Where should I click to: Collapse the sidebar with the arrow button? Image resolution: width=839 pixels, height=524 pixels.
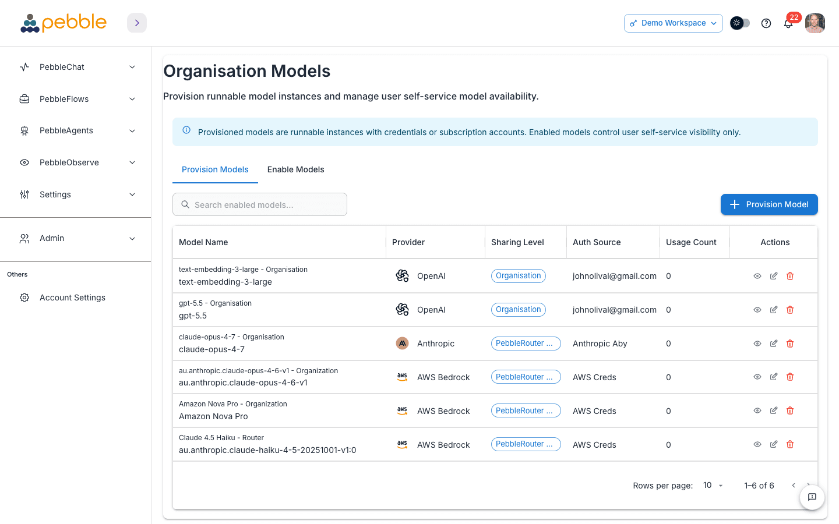pos(137,23)
